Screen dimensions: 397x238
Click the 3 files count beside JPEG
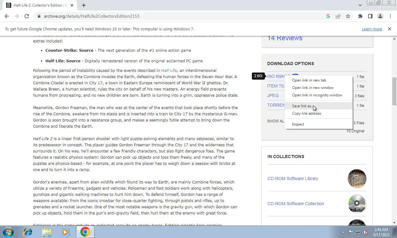click(359, 96)
